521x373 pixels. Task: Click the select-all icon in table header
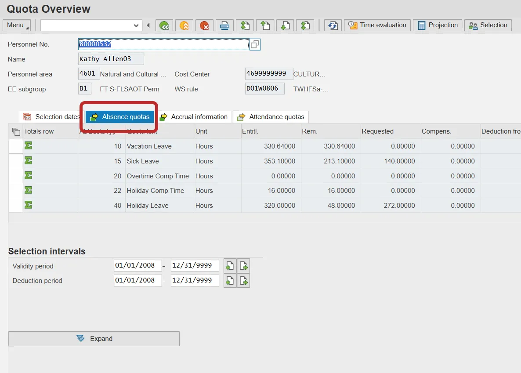(16, 131)
